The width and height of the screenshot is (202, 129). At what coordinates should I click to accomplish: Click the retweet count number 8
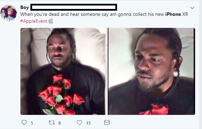click(x=59, y=123)
